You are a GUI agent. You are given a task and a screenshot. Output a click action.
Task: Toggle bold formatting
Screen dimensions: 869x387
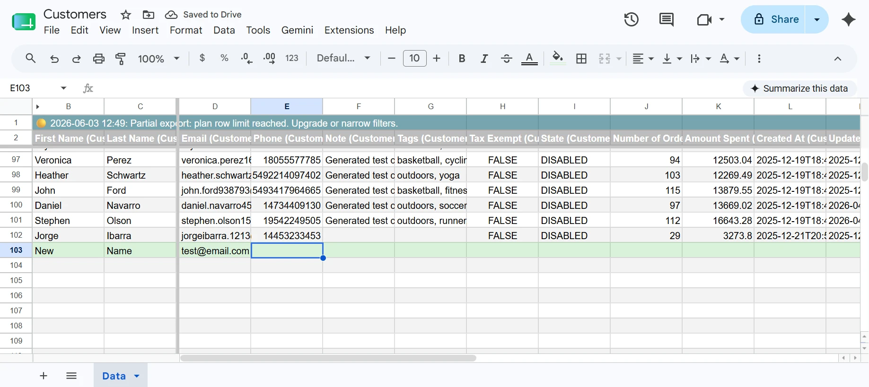tap(462, 59)
